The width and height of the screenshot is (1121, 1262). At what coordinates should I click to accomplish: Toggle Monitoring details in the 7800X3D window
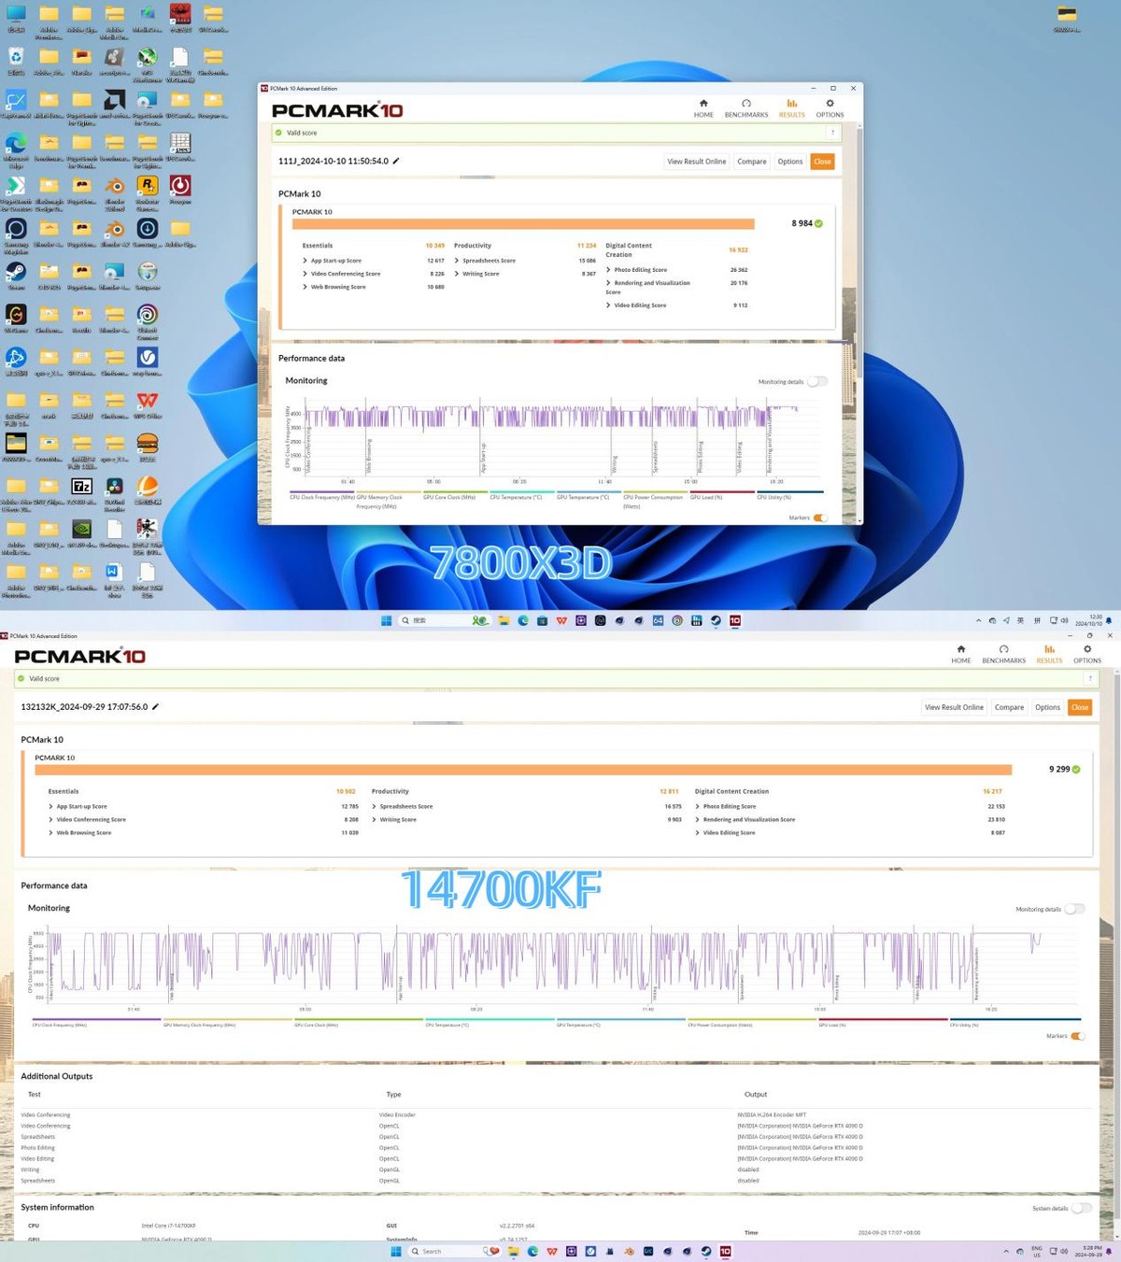pyautogui.click(x=818, y=381)
